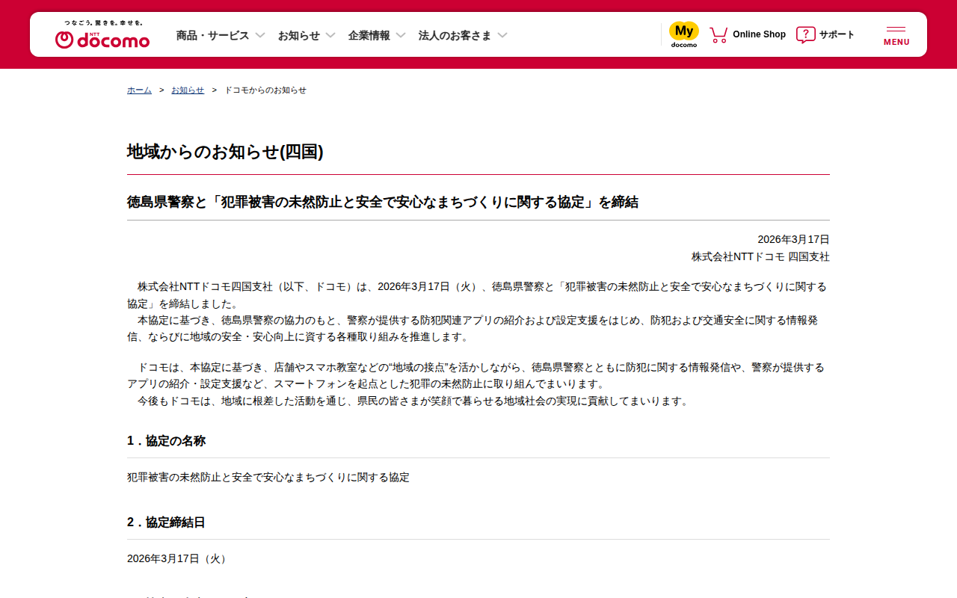Go to Online Shop link
This screenshot has width=957, height=598.
pos(759,34)
